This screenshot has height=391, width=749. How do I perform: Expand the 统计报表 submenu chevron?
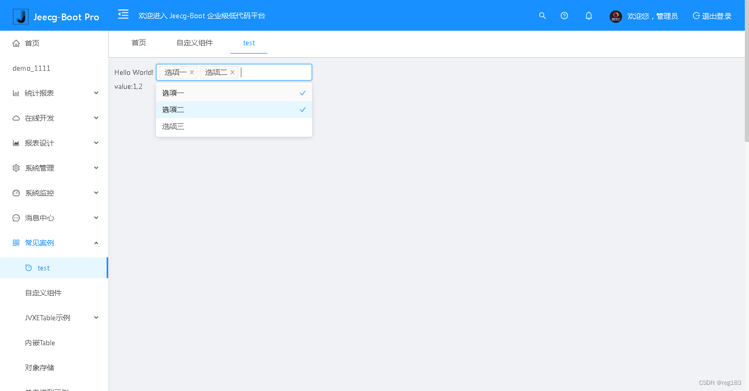96,93
